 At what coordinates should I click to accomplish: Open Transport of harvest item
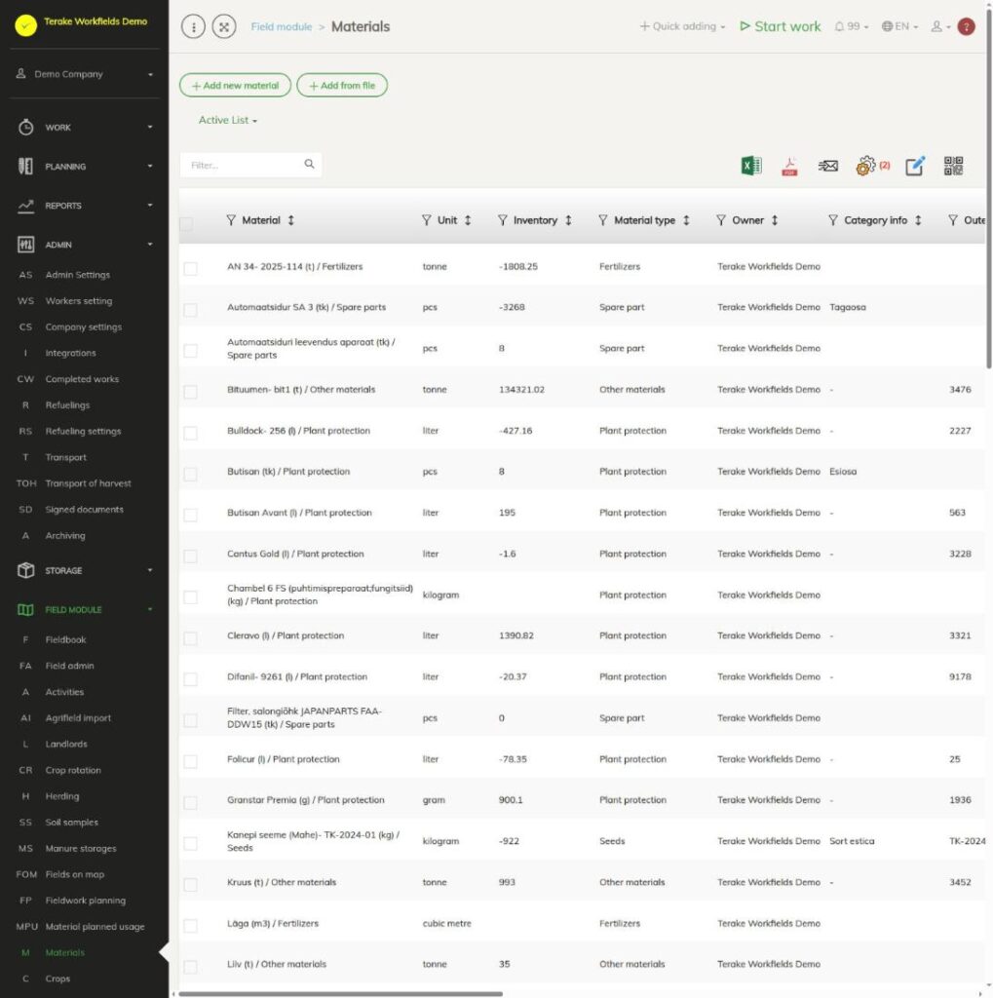click(89, 483)
